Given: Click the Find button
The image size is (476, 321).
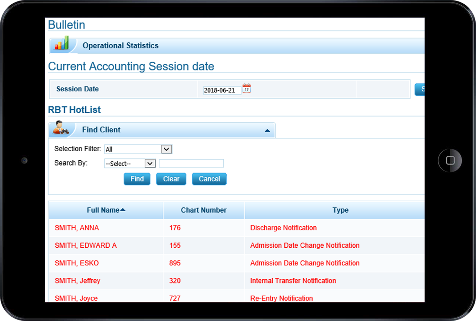Looking at the screenshot, I should (x=137, y=179).
